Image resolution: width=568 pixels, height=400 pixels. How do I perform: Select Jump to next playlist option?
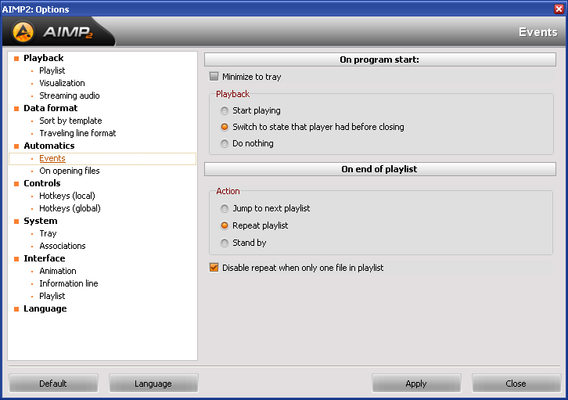[x=225, y=208]
